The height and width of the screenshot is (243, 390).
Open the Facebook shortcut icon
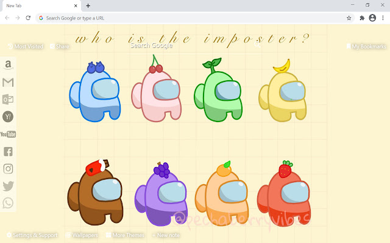pos(8,151)
